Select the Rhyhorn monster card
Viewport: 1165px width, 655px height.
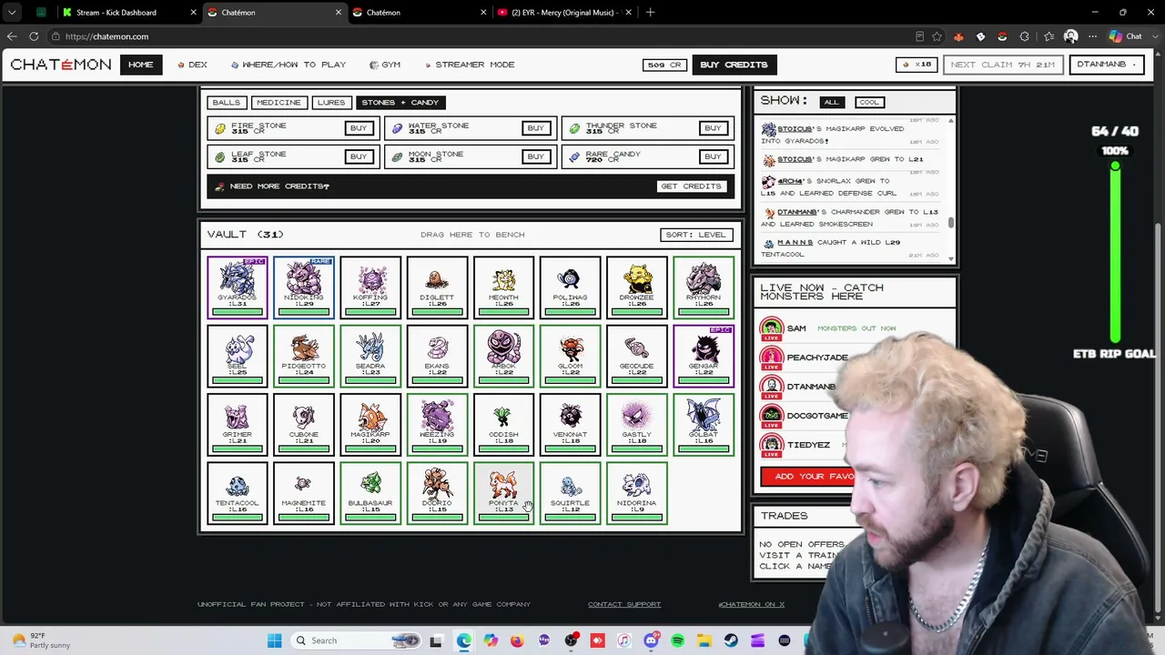click(704, 287)
